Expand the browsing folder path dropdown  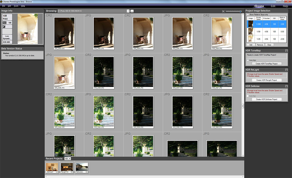[128, 11]
